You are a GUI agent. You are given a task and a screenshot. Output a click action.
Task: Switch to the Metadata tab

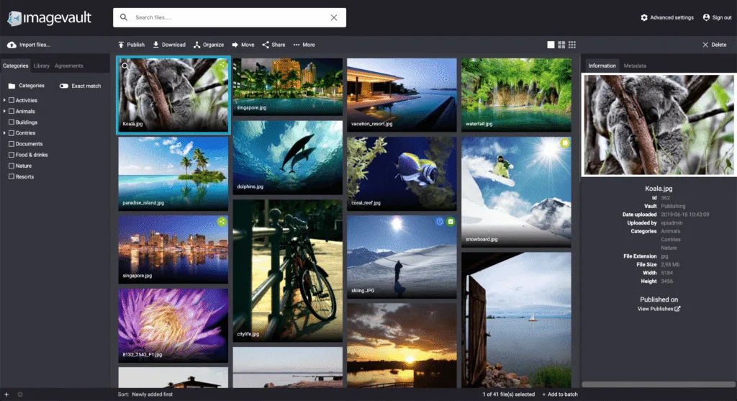[x=635, y=66]
